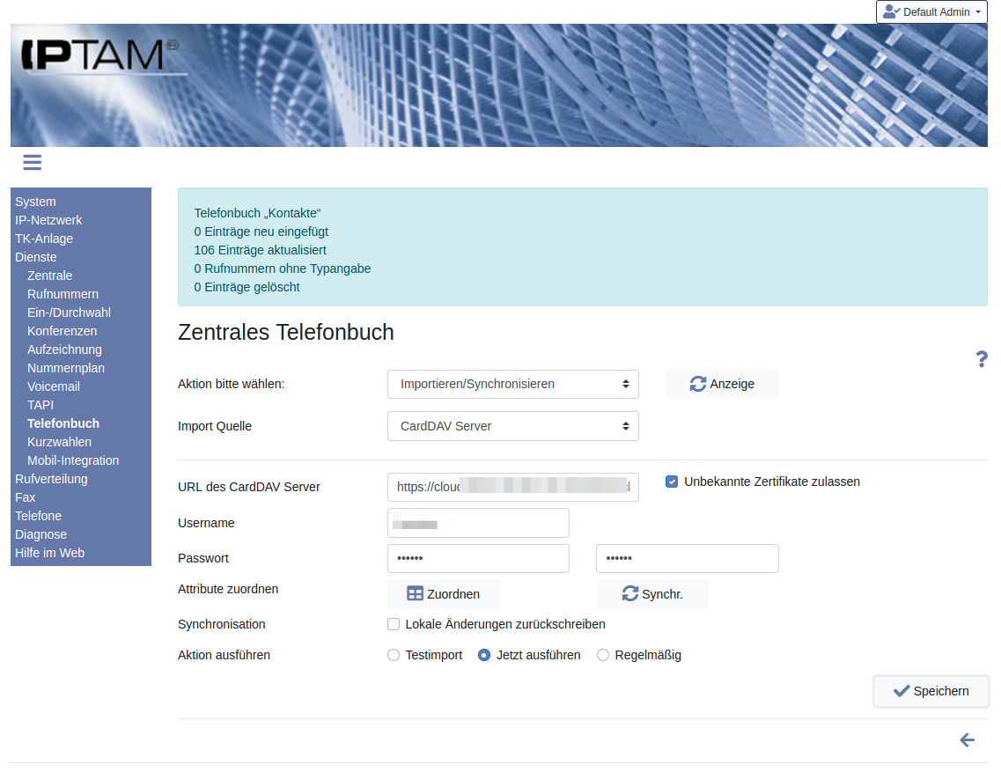Go to Voicemail in the sidebar
This screenshot has width=1001, height=772.
[x=54, y=386]
